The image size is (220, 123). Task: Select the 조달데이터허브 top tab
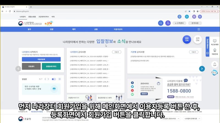[x=44, y=17]
